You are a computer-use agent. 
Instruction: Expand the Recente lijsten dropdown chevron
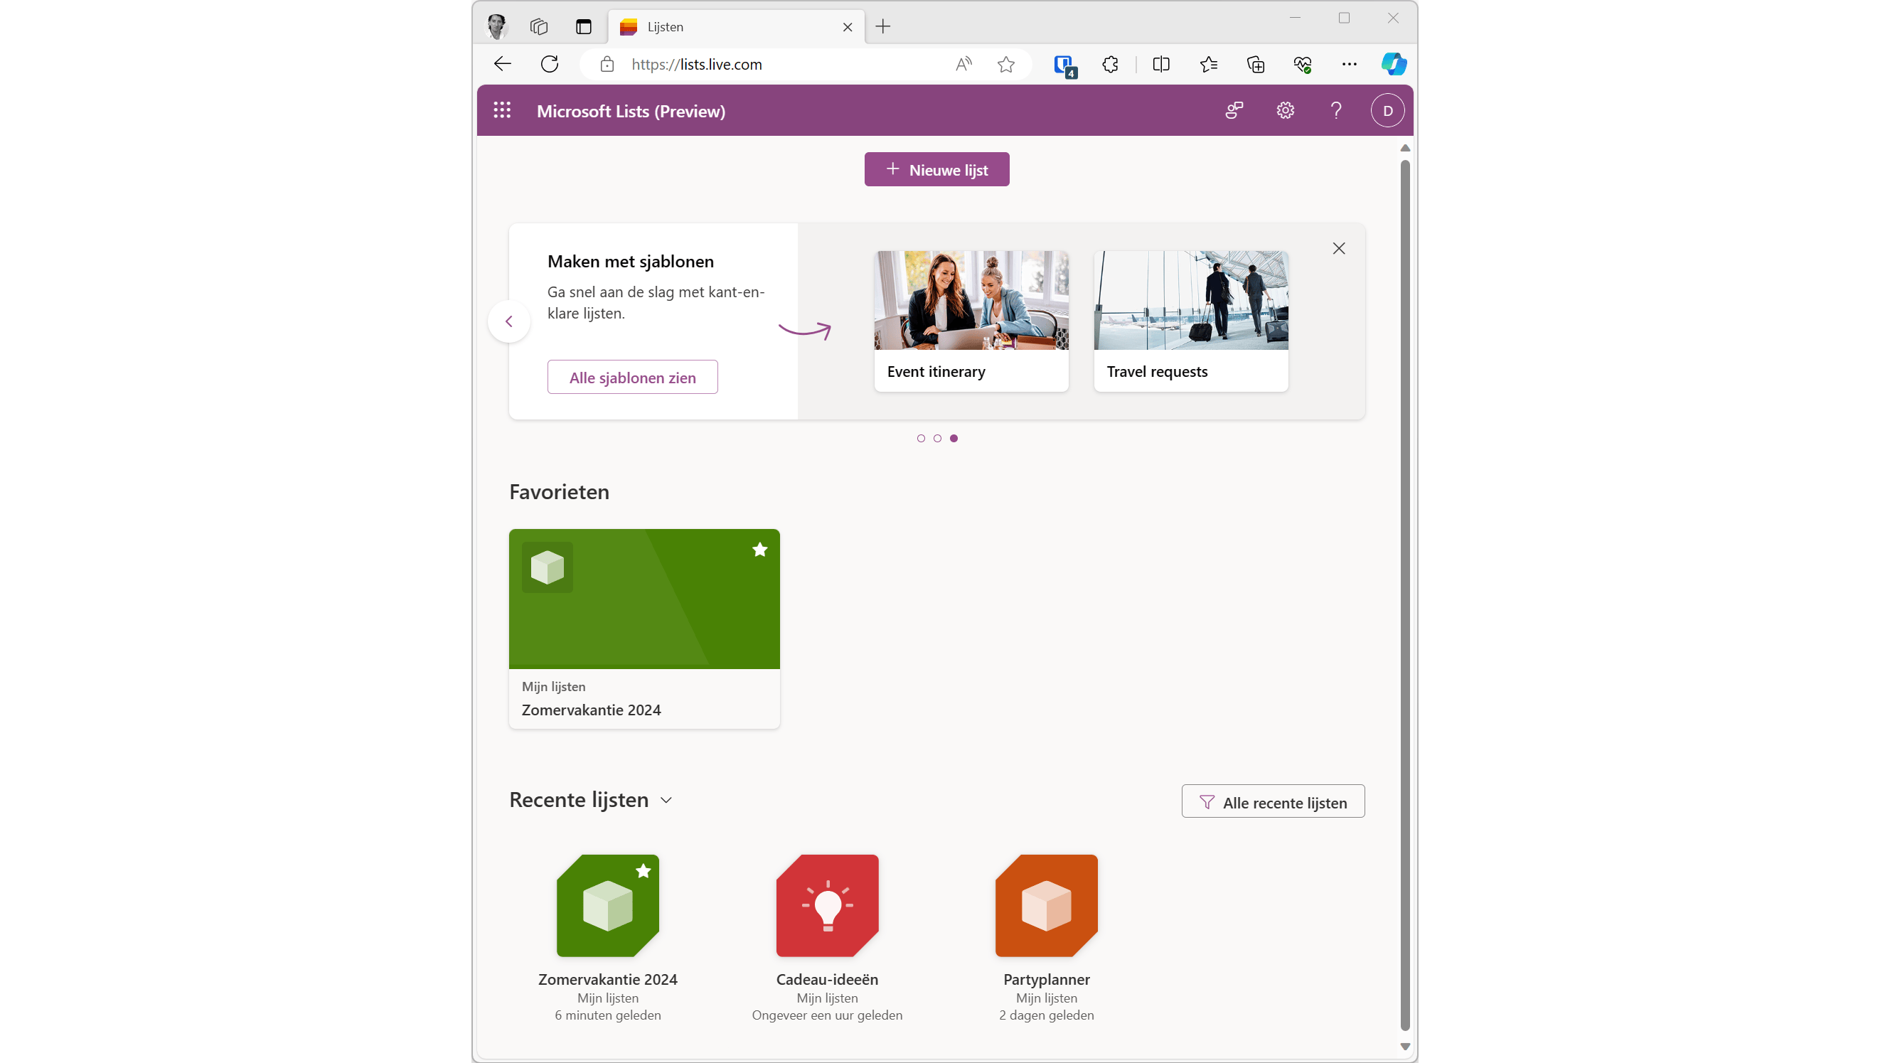tap(666, 801)
